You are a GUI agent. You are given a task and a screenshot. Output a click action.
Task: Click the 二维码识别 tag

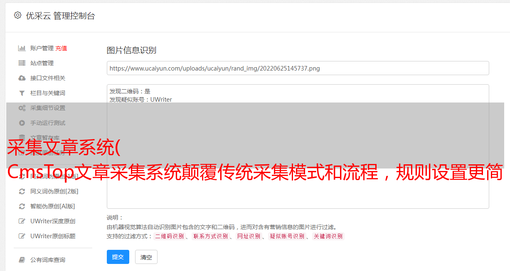(x=170, y=236)
